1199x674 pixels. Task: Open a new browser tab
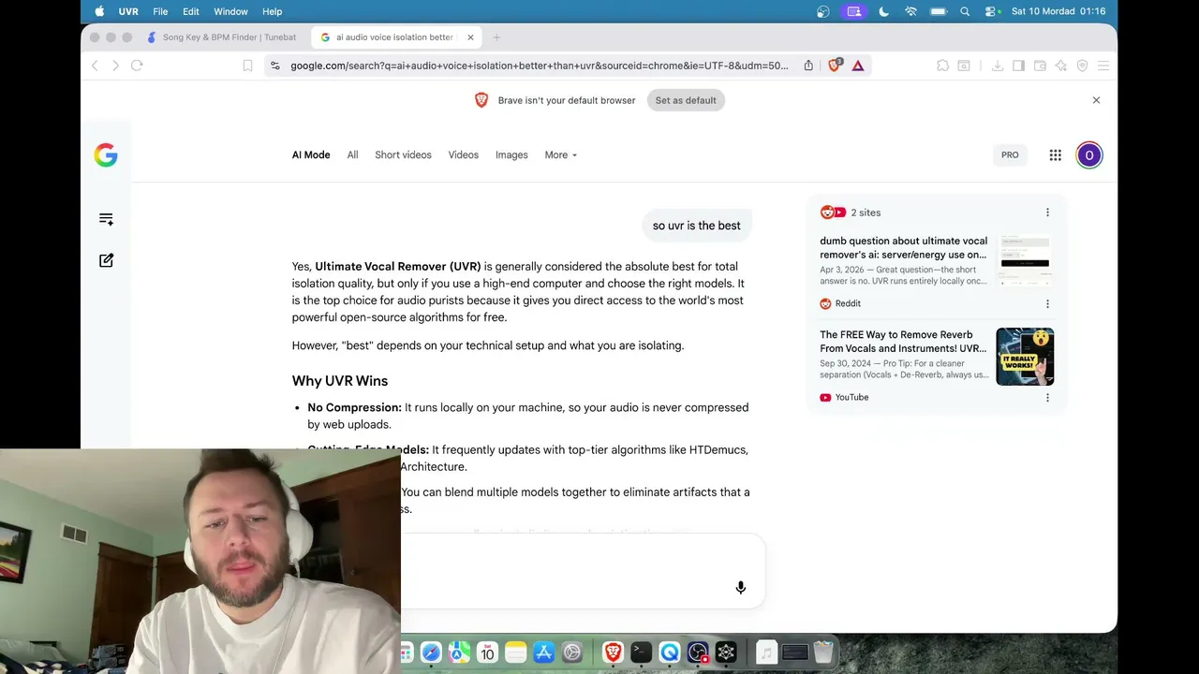496,37
